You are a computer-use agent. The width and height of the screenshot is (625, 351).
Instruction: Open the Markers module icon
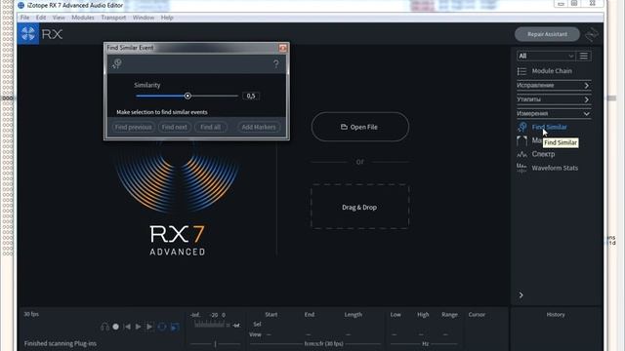(x=521, y=140)
